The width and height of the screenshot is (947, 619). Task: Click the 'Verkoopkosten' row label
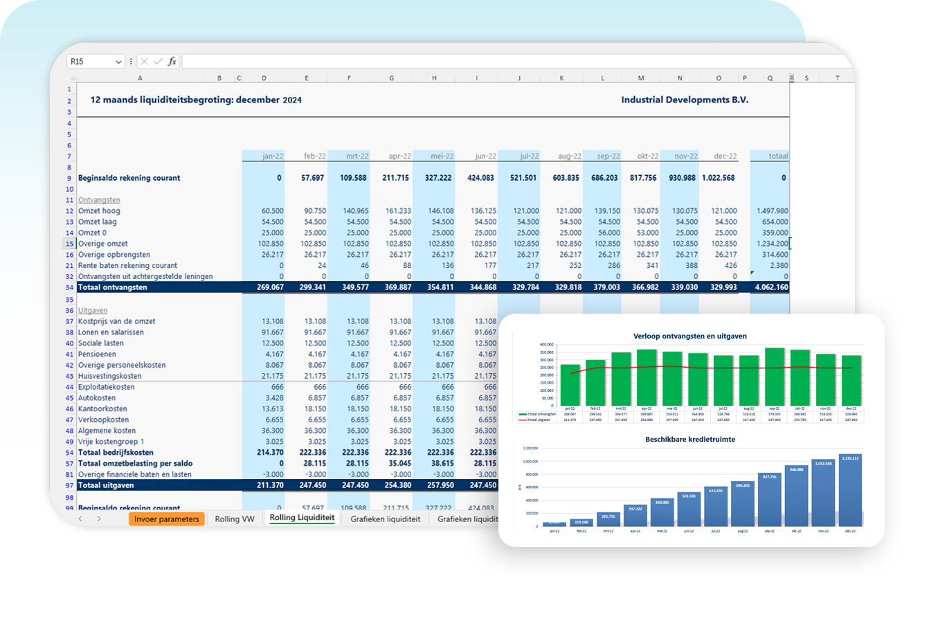(103, 420)
